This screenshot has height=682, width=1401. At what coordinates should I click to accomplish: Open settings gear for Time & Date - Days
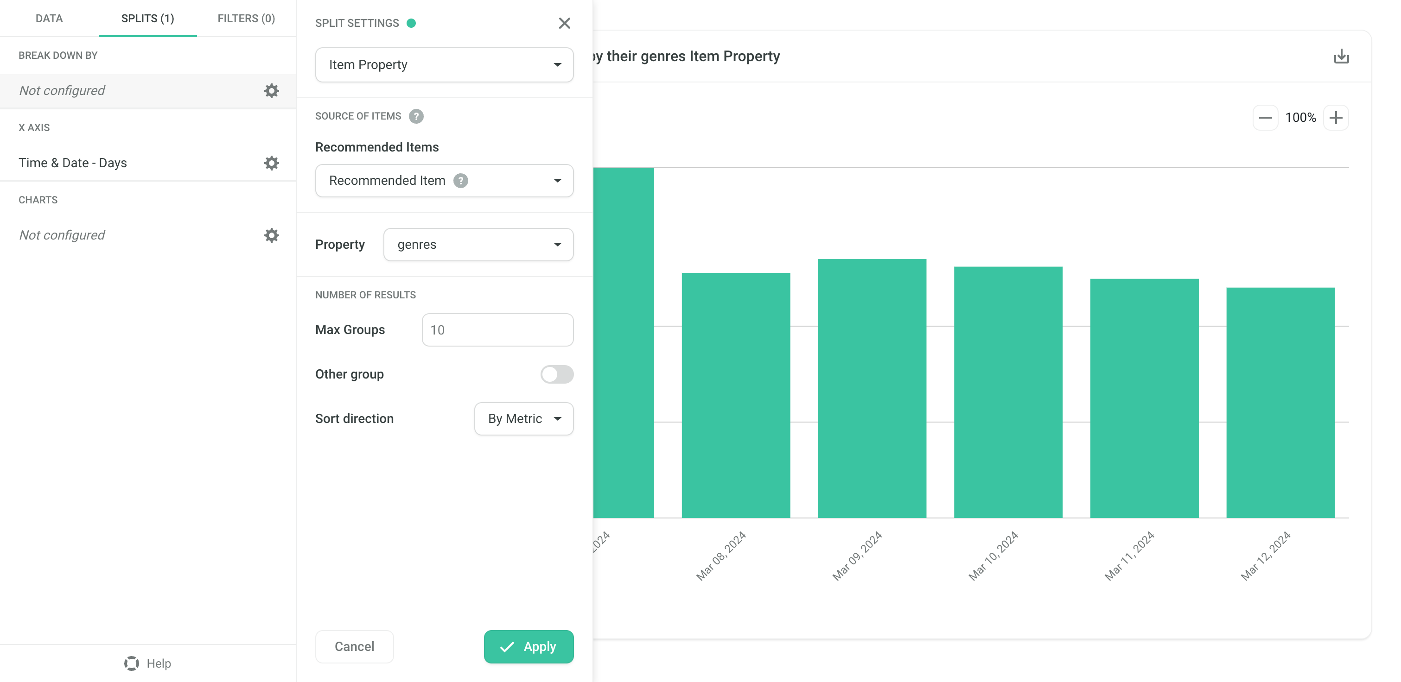pos(271,163)
